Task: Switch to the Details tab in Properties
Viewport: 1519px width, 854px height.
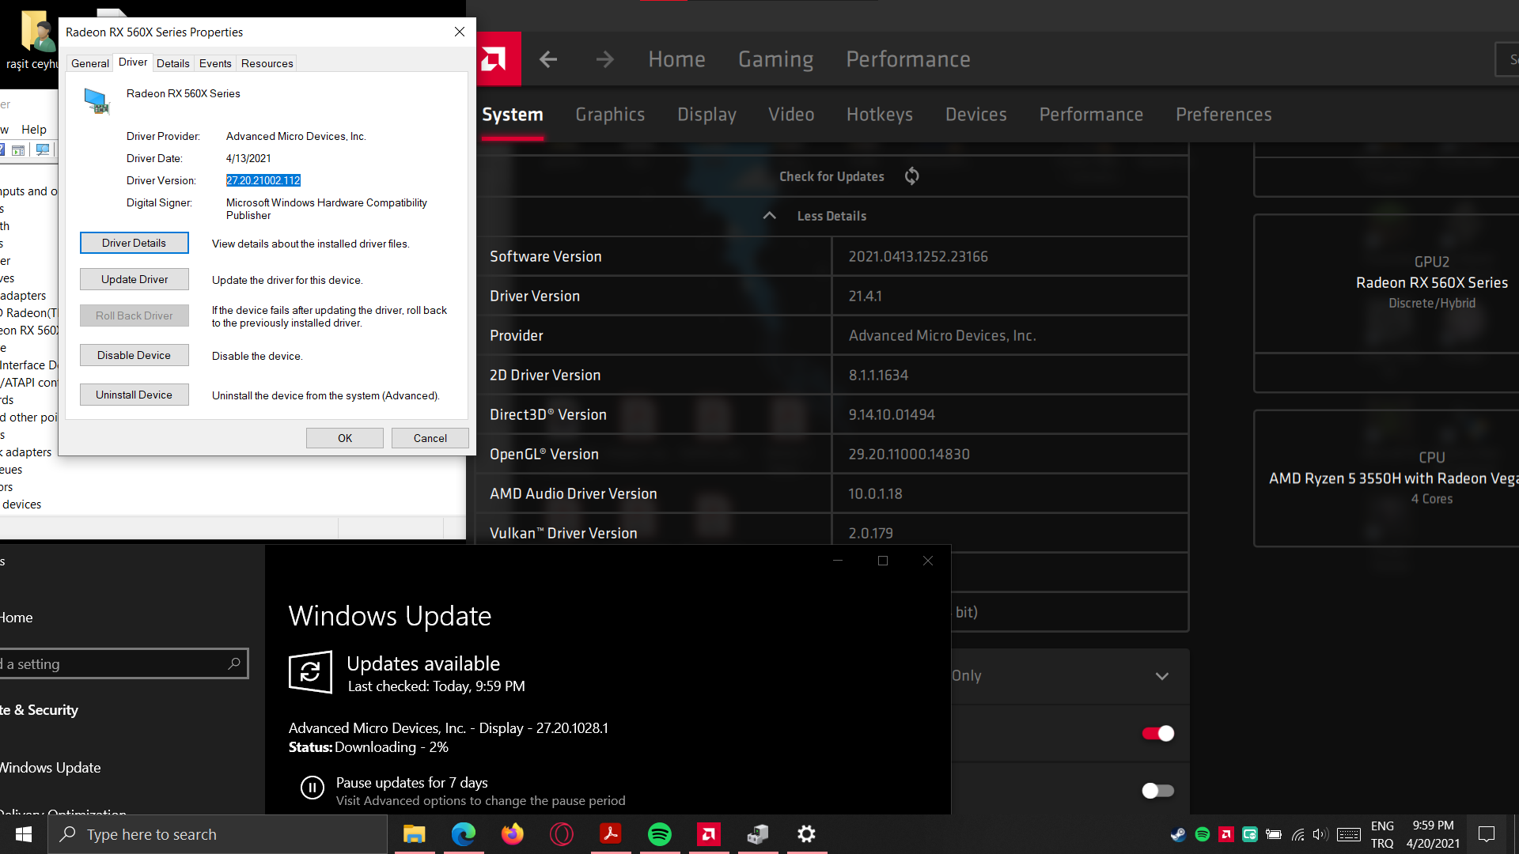Action: [x=172, y=63]
